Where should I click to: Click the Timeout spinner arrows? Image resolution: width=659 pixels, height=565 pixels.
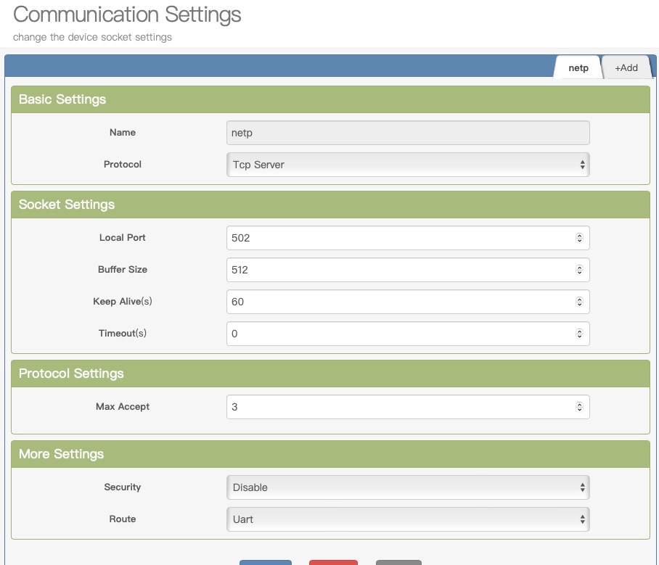tap(579, 334)
